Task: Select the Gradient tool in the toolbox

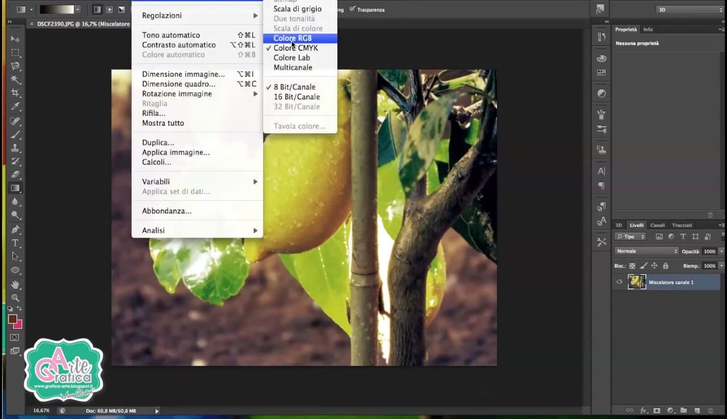Action: [x=15, y=188]
